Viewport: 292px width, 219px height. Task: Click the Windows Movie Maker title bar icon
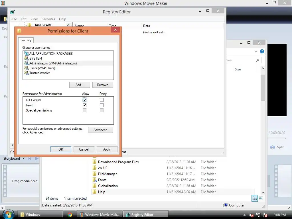pyautogui.click(x=3, y=3)
